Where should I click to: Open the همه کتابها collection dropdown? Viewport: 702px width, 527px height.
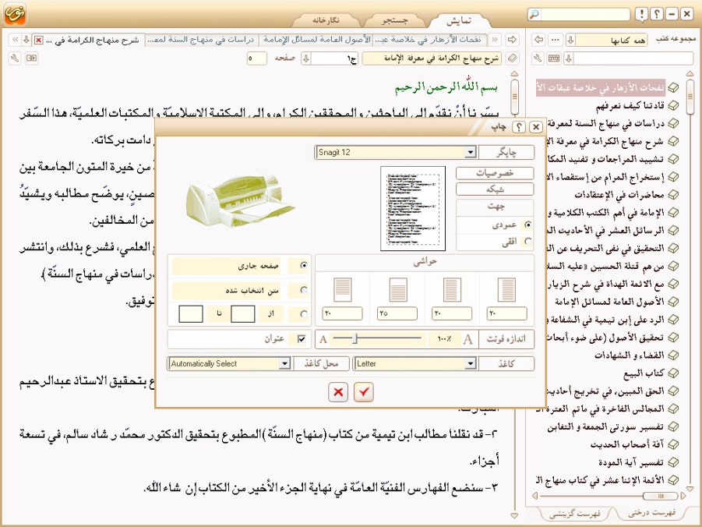[x=571, y=40]
